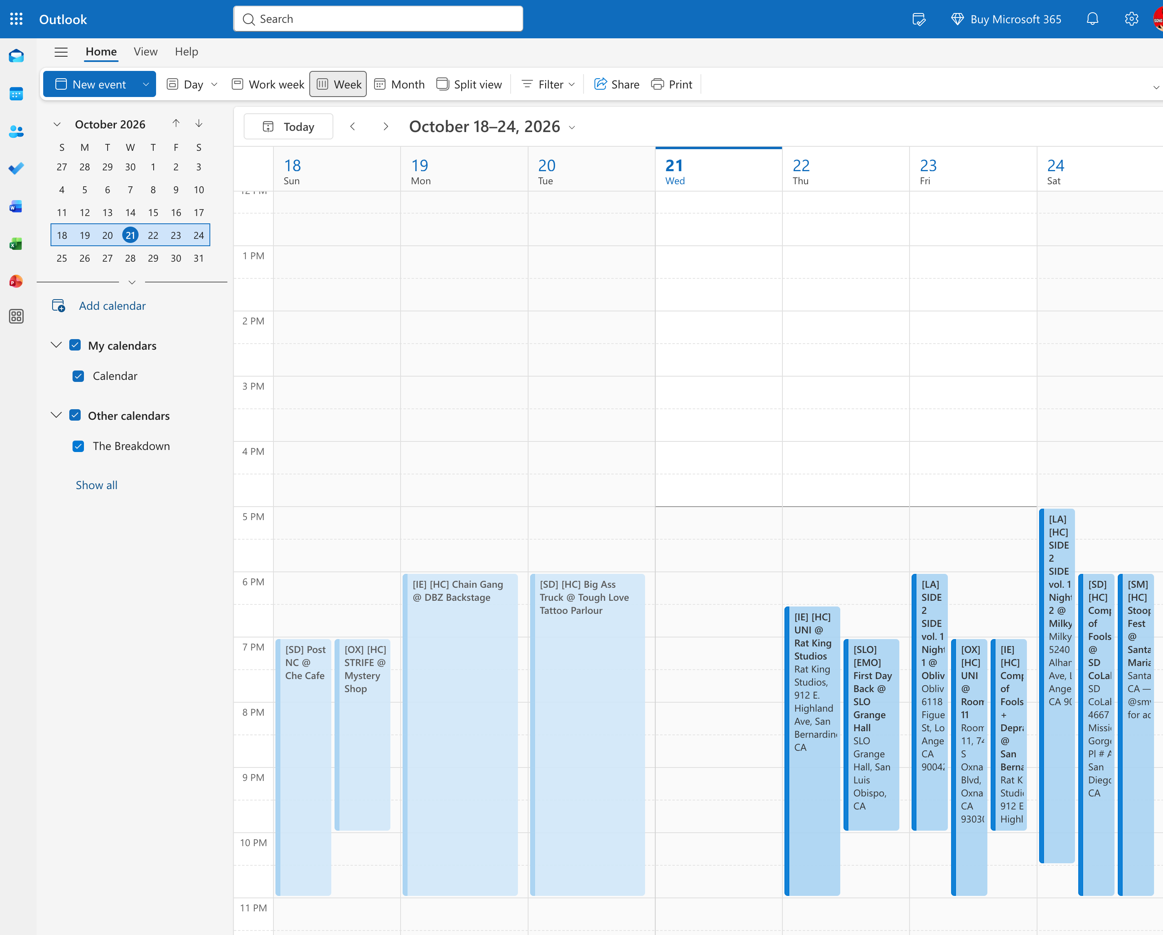
Task: Collapse Other calendars section chevron
Action: [x=56, y=415]
